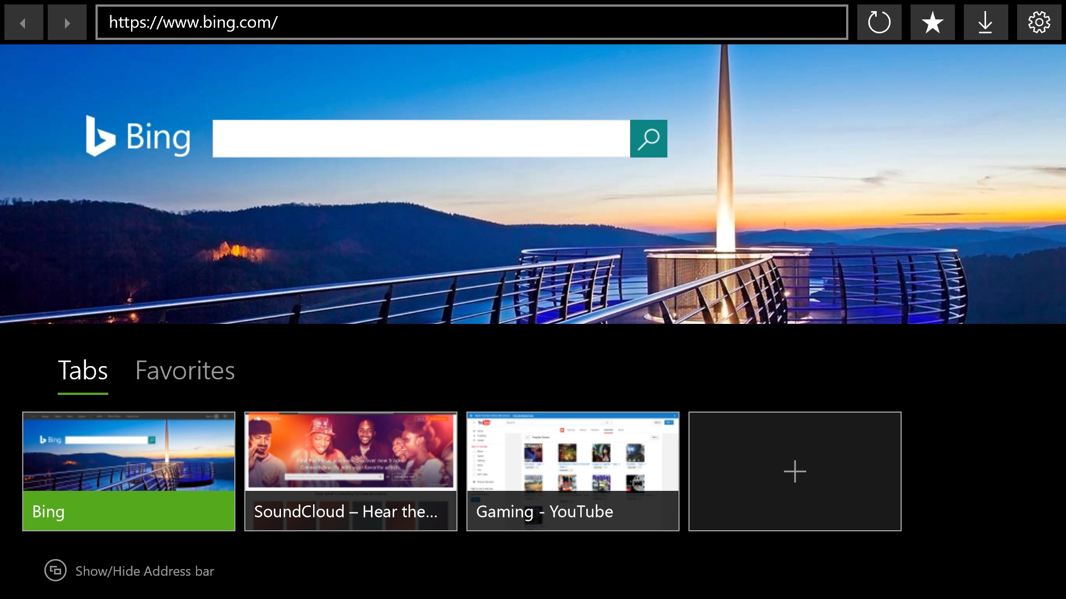1066x599 pixels.
Task: Open the SoundCloud tab preview
Action: pyautogui.click(x=350, y=471)
